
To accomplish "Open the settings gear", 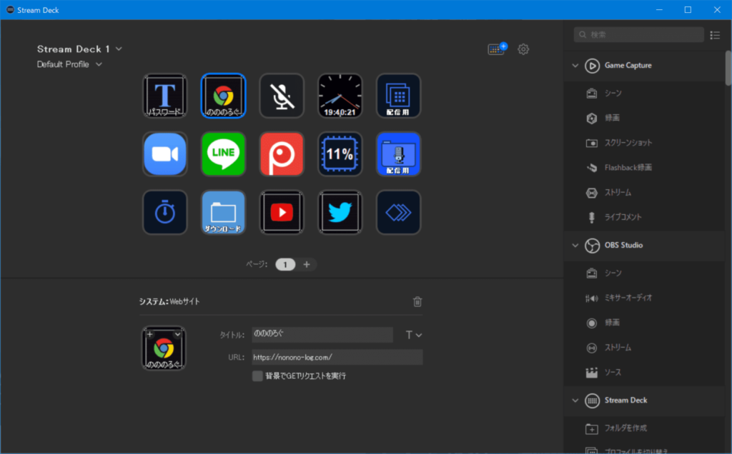I will (x=523, y=49).
